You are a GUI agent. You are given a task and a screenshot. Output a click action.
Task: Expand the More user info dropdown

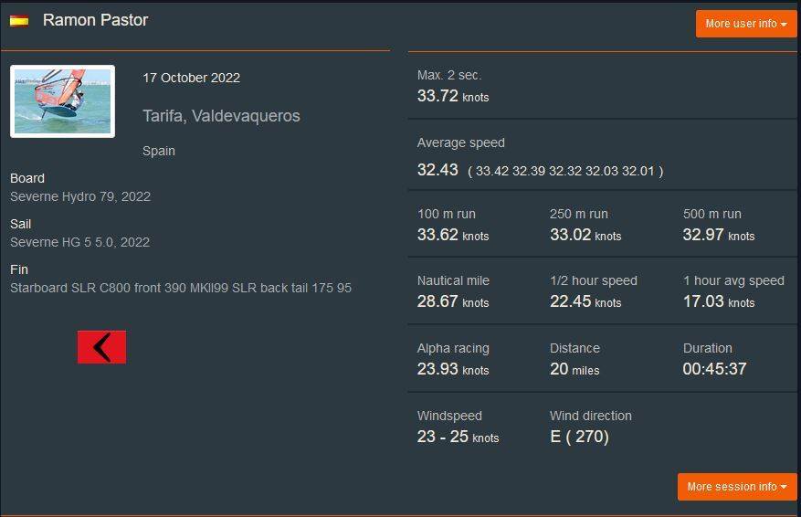coord(745,24)
